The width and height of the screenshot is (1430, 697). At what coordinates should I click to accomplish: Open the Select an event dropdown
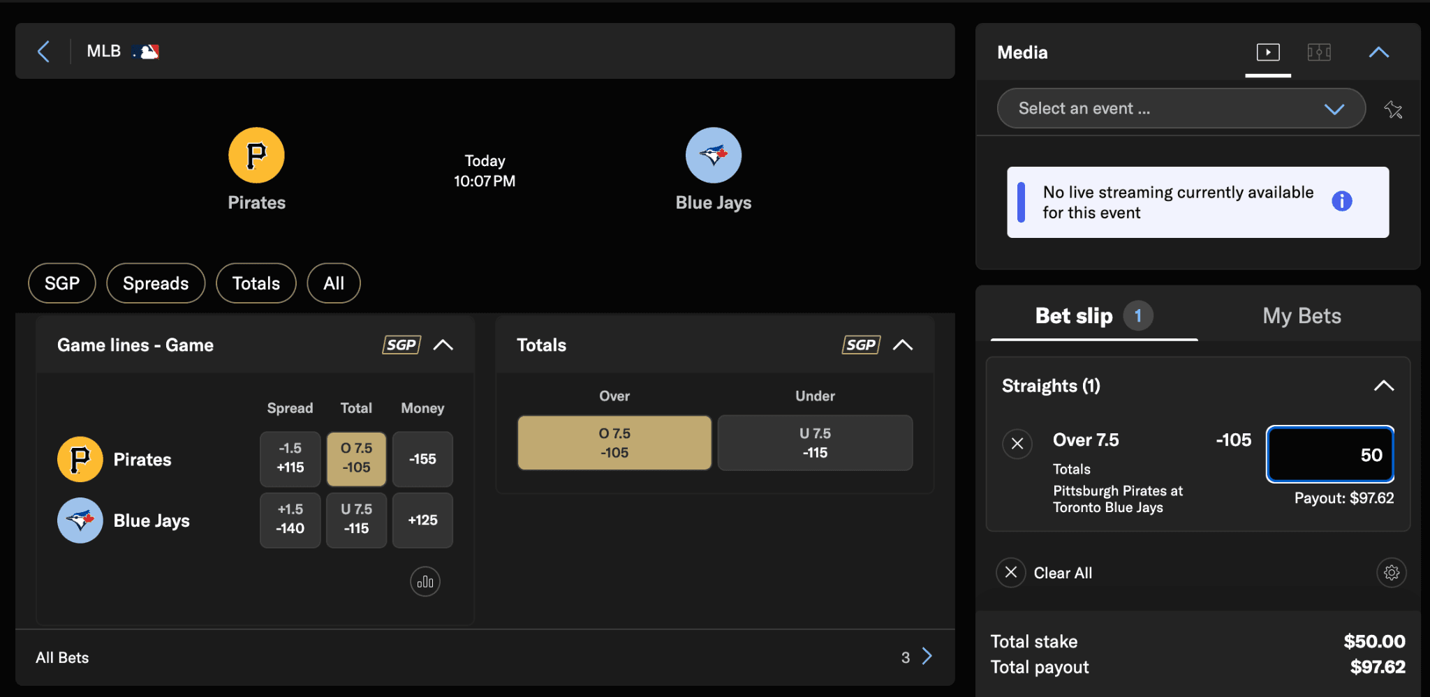pyautogui.click(x=1181, y=108)
